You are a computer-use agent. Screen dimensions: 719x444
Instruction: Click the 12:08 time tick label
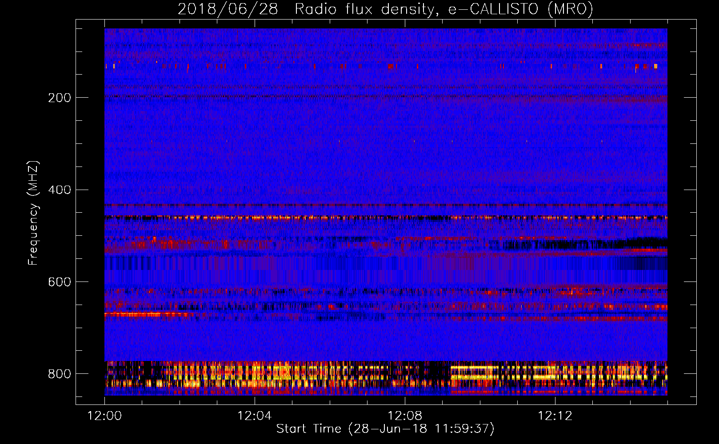pos(405,416)
